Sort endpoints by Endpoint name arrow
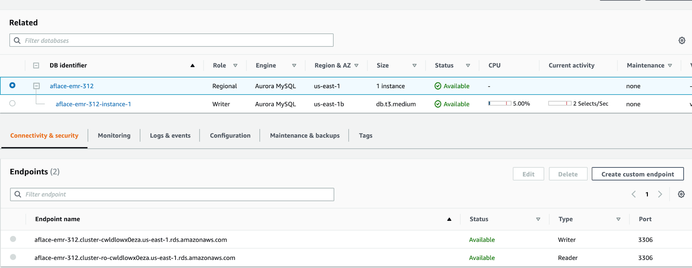The image size is (692, 268). pos(449,219)
